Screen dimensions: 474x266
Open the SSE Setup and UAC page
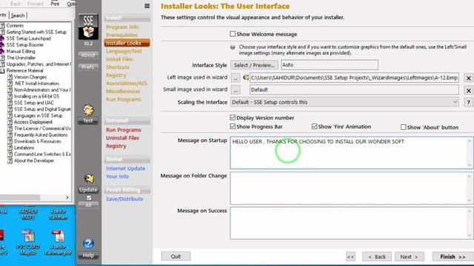[34, 103]
